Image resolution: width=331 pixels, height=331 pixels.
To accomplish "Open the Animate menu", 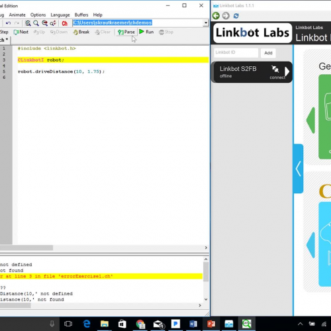I will pyautogui.click(x=17, y=15).
